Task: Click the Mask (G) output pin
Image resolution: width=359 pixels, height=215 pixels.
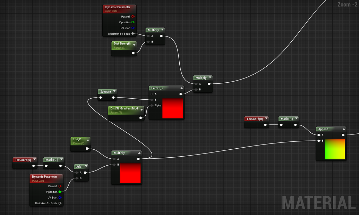Action: (60, 165)
